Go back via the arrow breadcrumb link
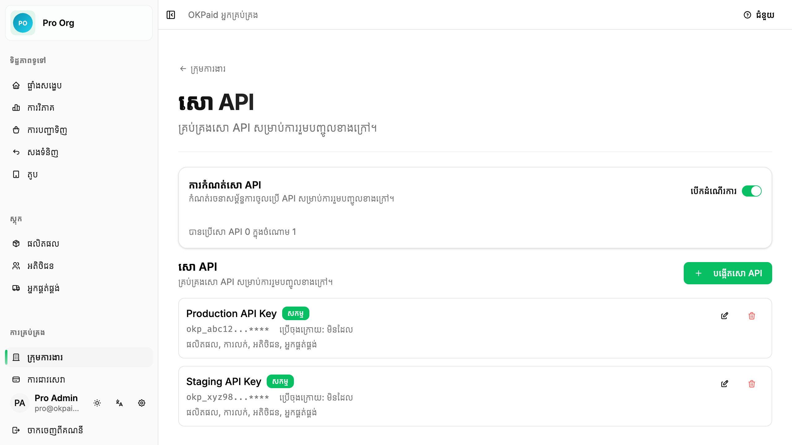This screenshot has width=792, height=445. tap(202, 69)
